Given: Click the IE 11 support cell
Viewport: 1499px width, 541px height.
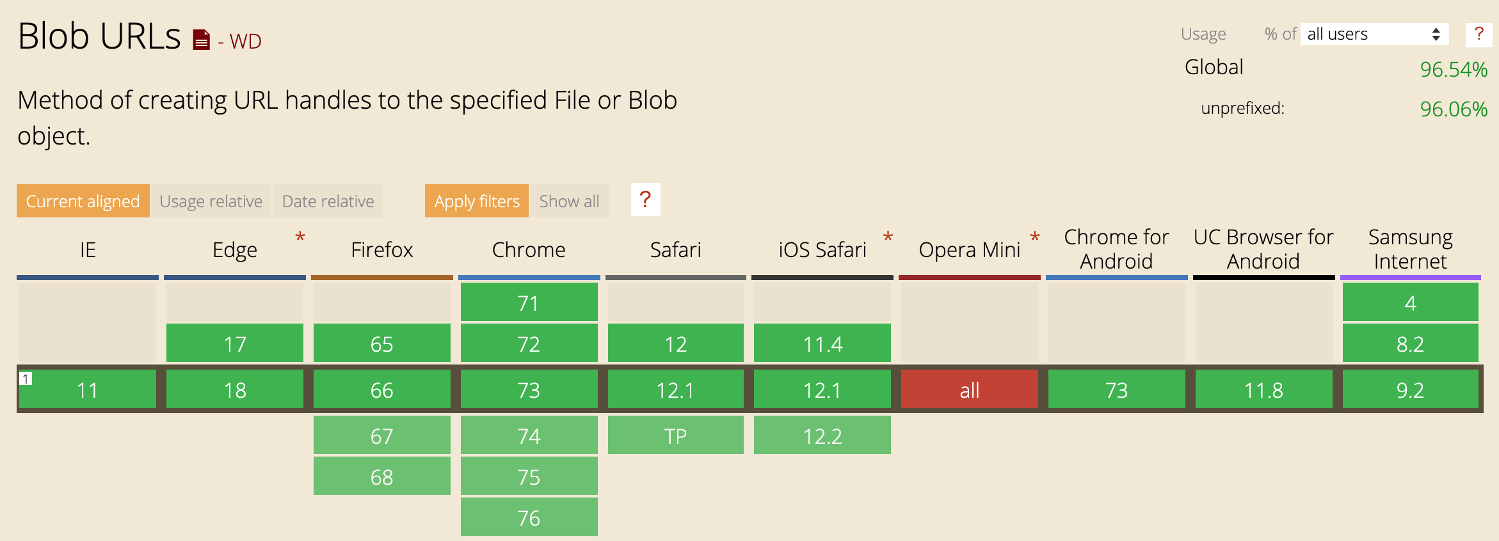Looking at the screenshot, I should tap(88, 389).
